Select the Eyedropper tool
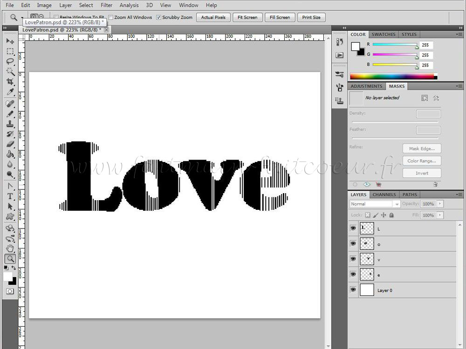Image resolution: width=466 pixels, height=349 pixels. (10, 92)
